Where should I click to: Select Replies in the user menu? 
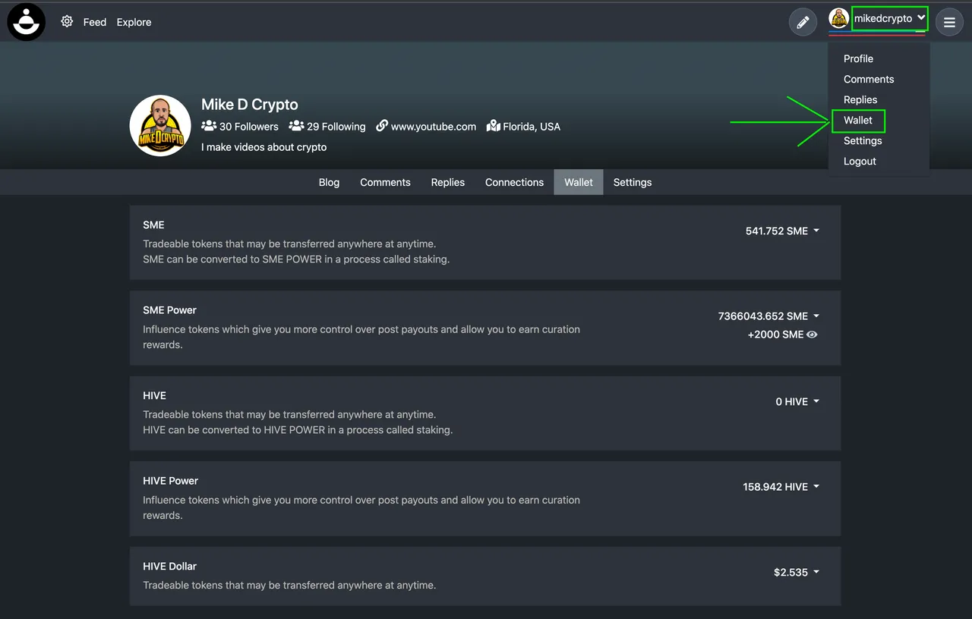pyautogui.click(x=860, y=99)
